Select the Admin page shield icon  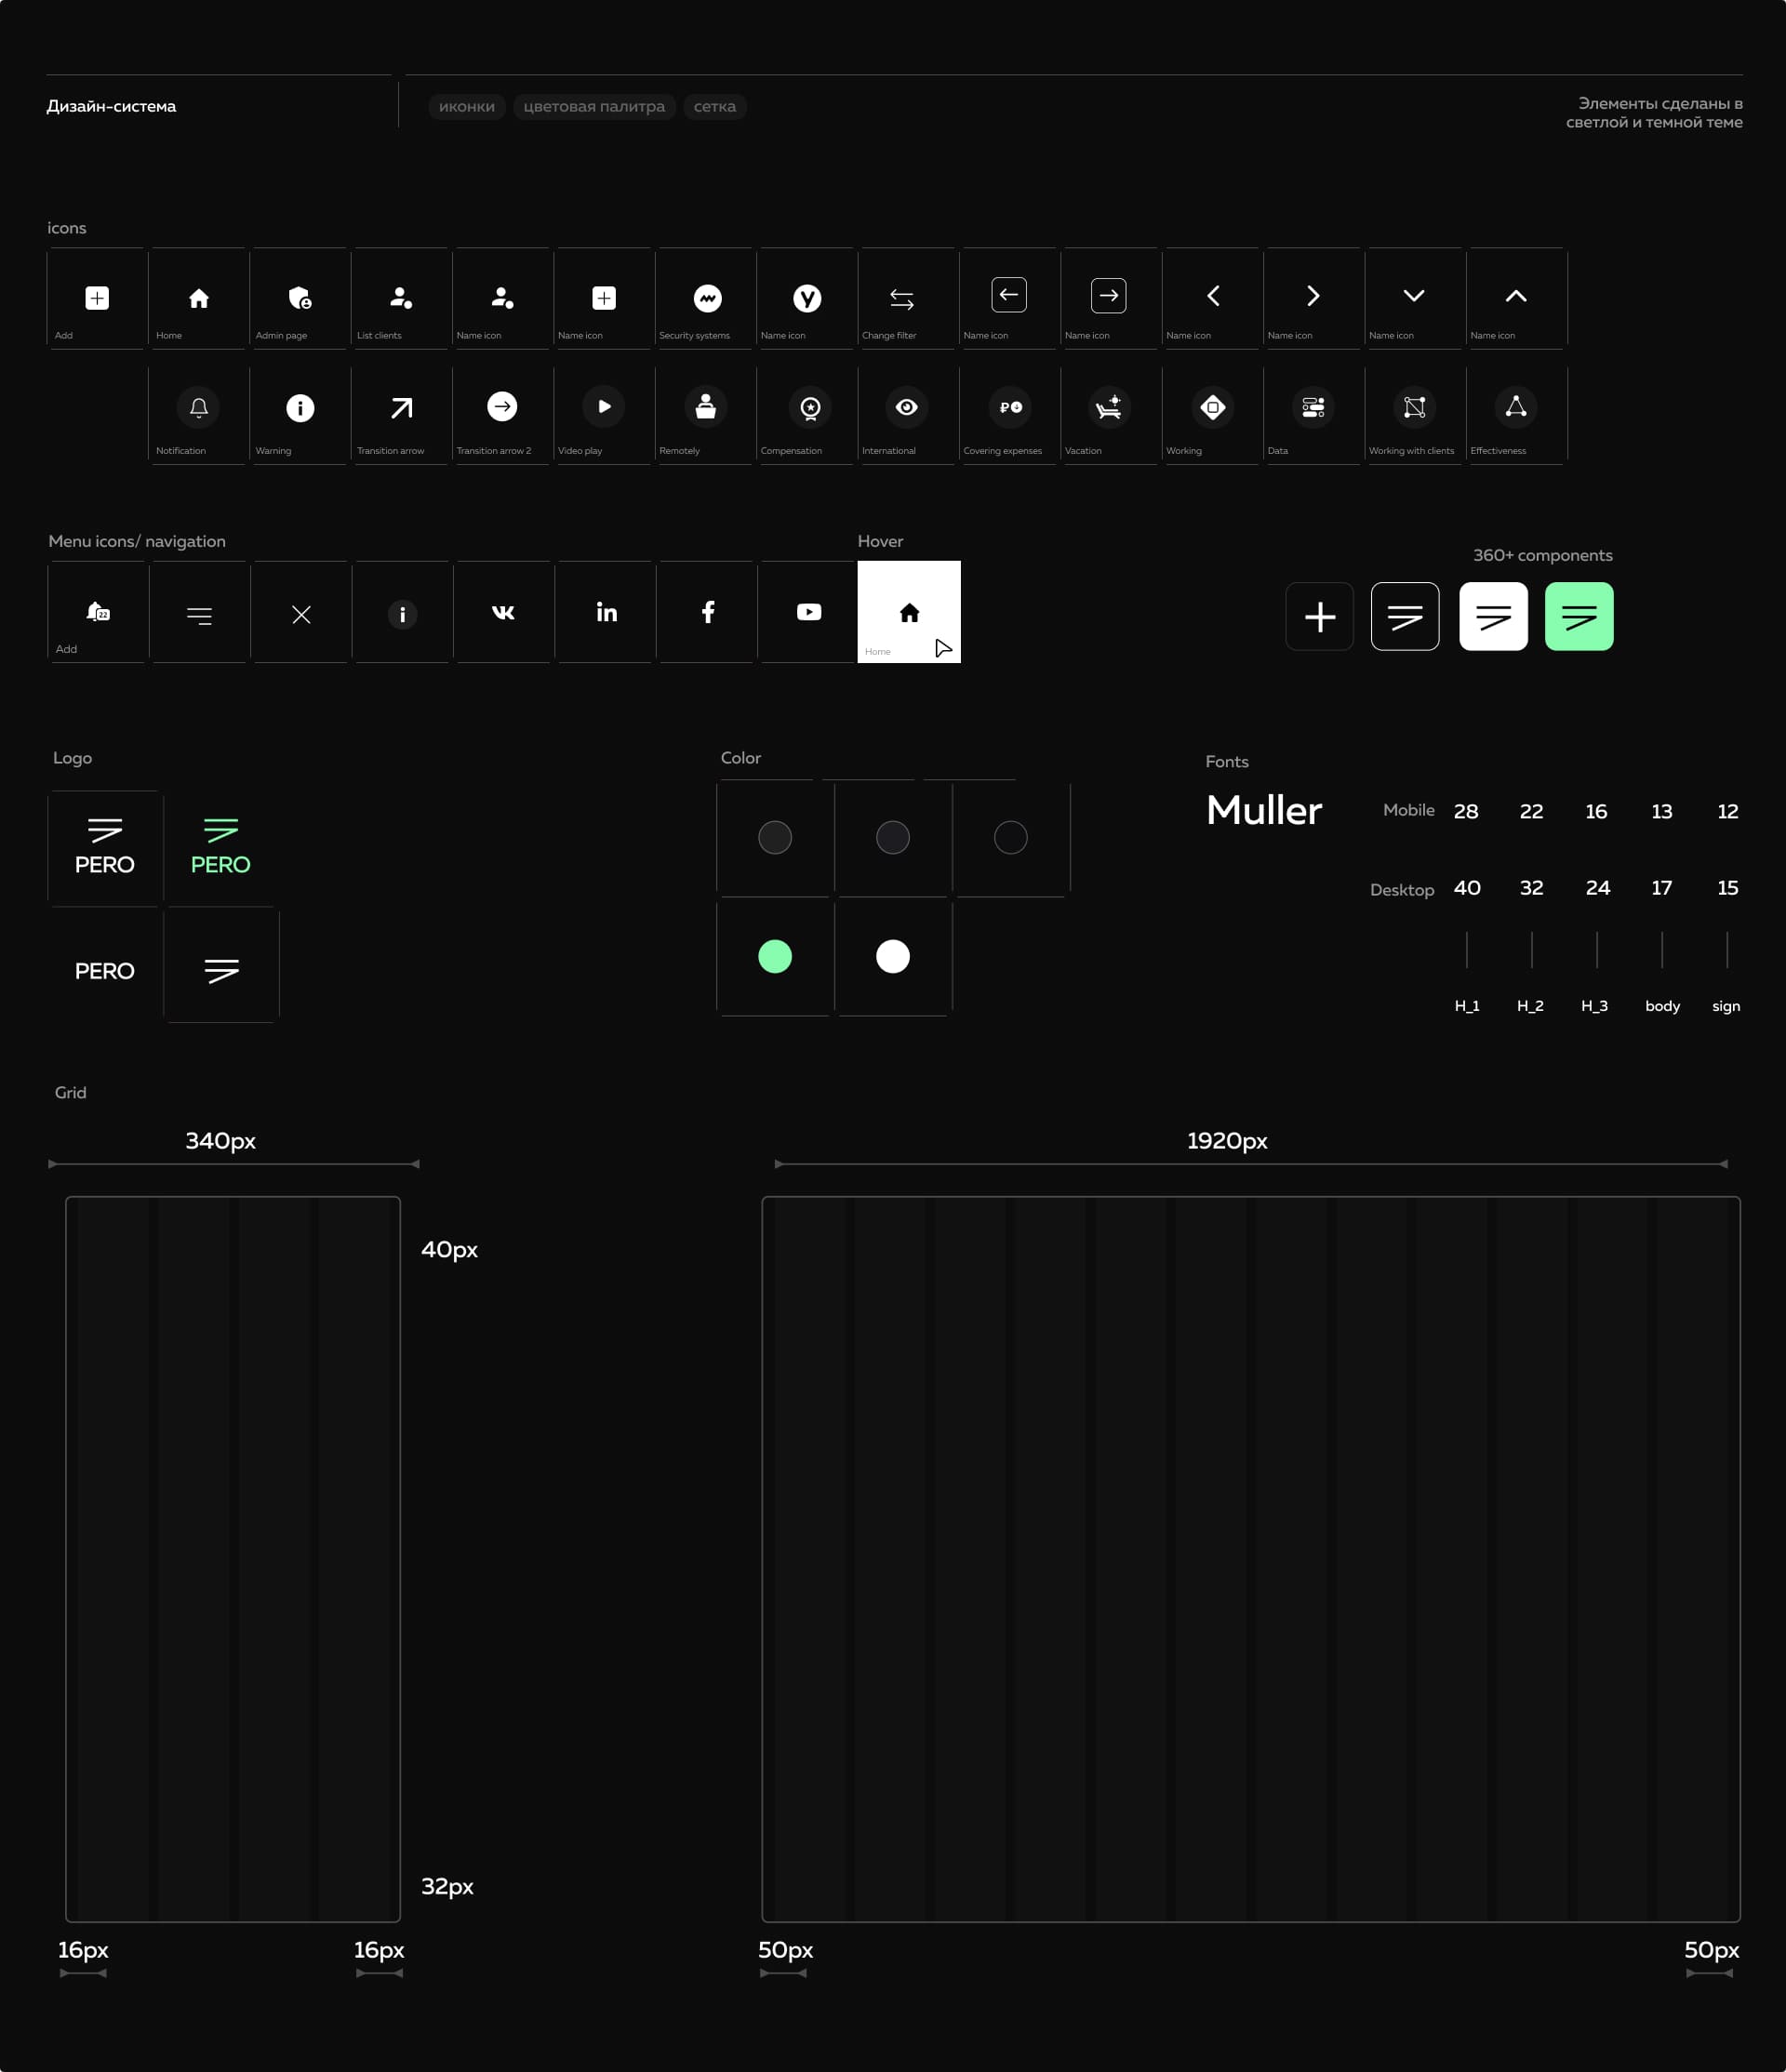(300, 298)
